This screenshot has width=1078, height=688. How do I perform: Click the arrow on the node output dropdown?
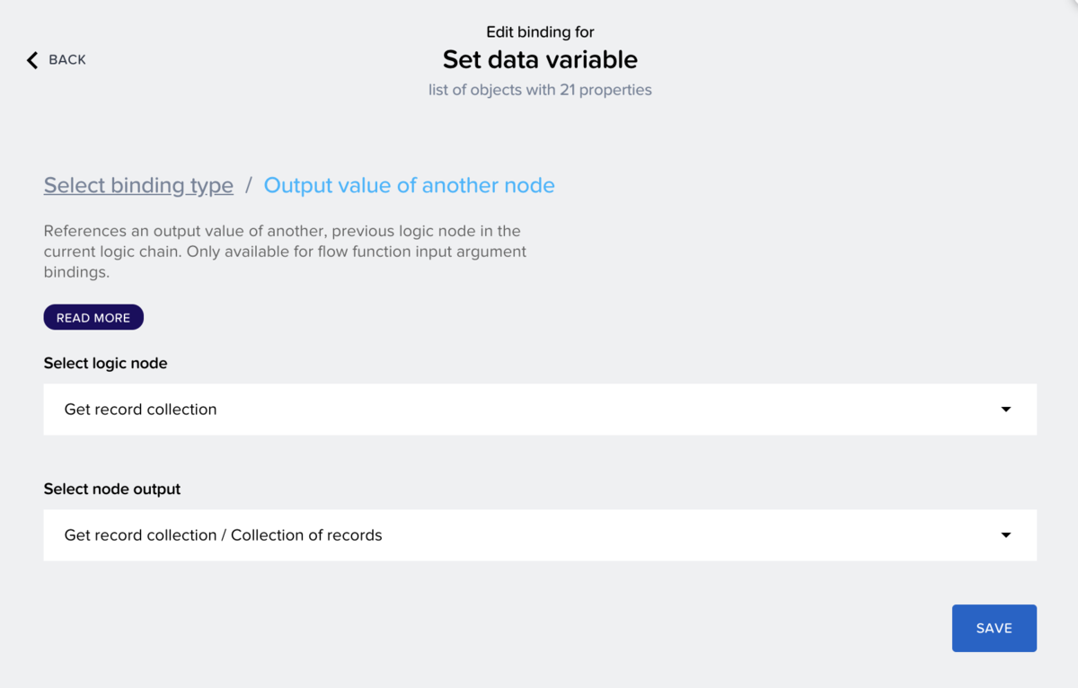pos(1006,535)
